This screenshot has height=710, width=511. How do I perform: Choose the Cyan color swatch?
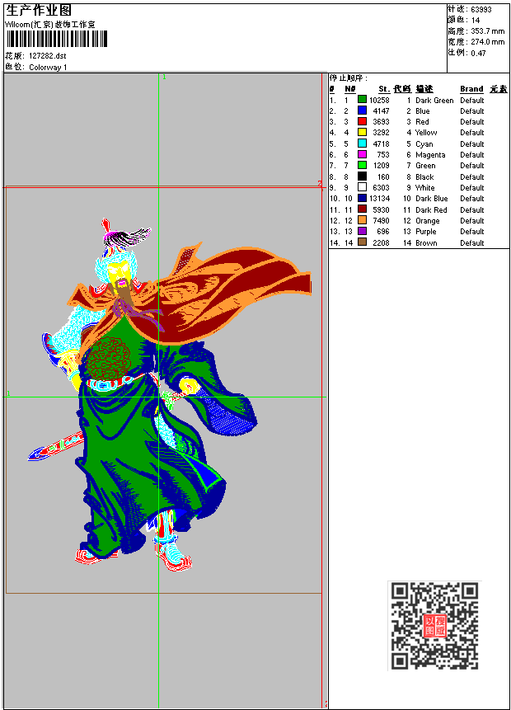pos(362,143)
